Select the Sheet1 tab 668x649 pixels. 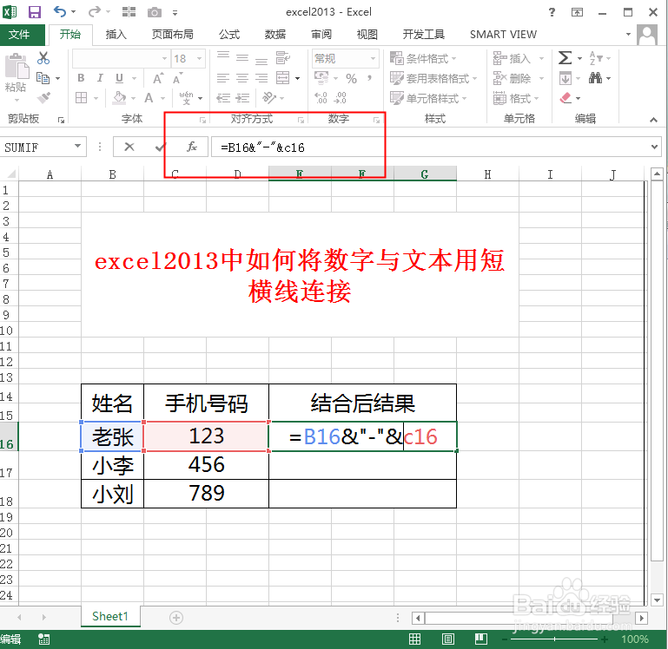click(110, 616)
